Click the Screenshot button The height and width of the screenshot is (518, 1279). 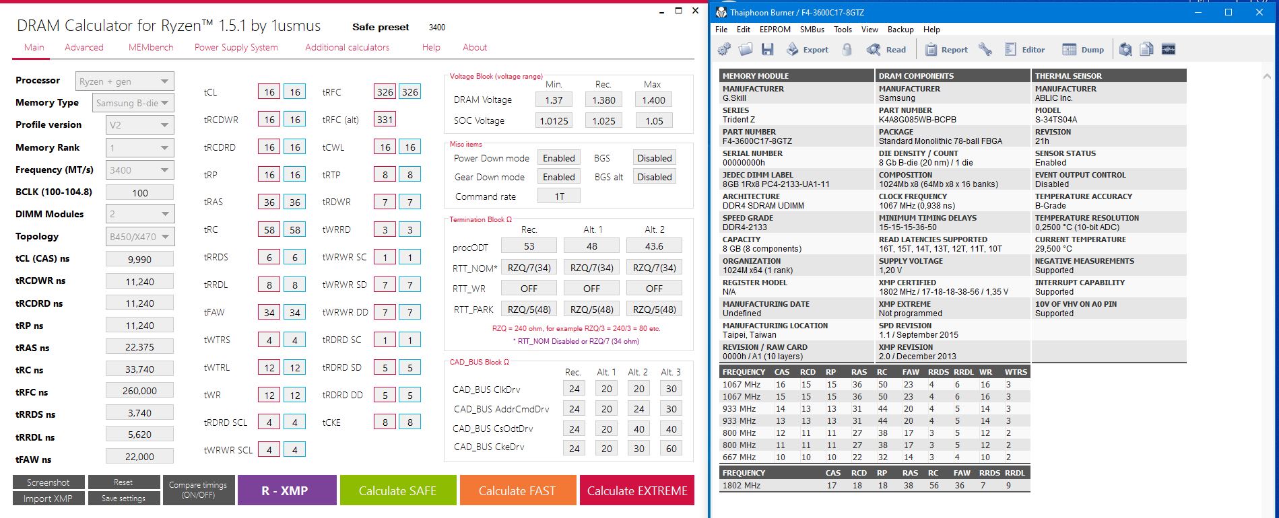pyautogui.click(x=48, y=482)
